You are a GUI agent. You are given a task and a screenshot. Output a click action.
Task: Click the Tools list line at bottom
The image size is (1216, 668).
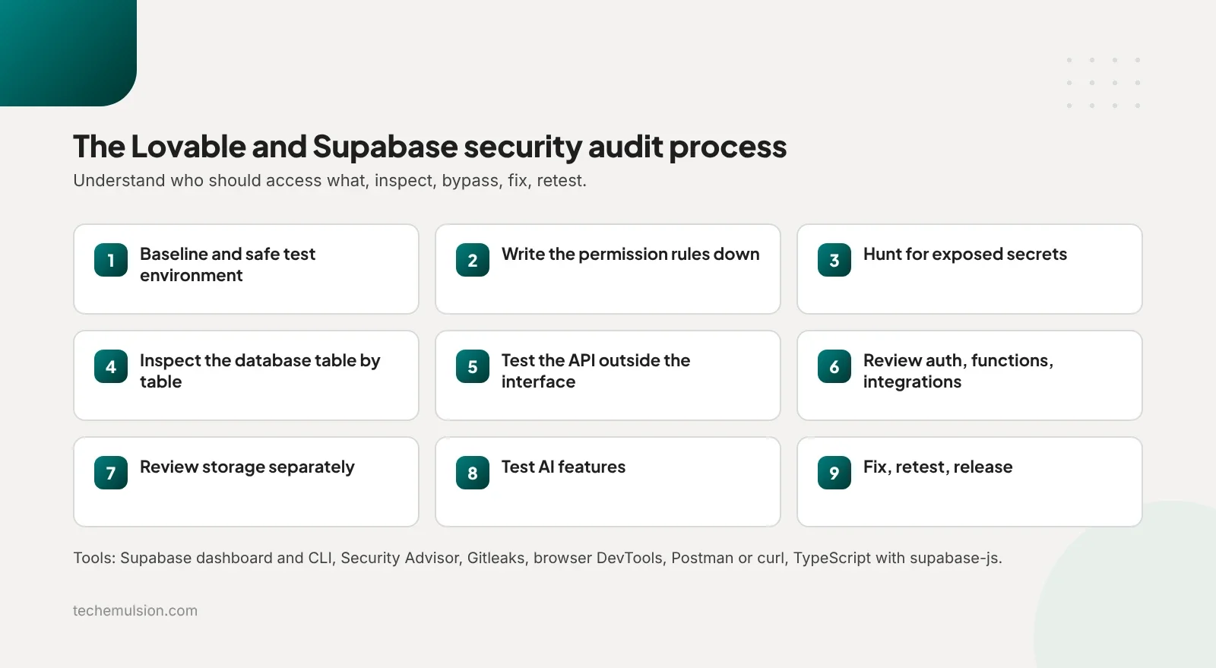tap(537, 558)
